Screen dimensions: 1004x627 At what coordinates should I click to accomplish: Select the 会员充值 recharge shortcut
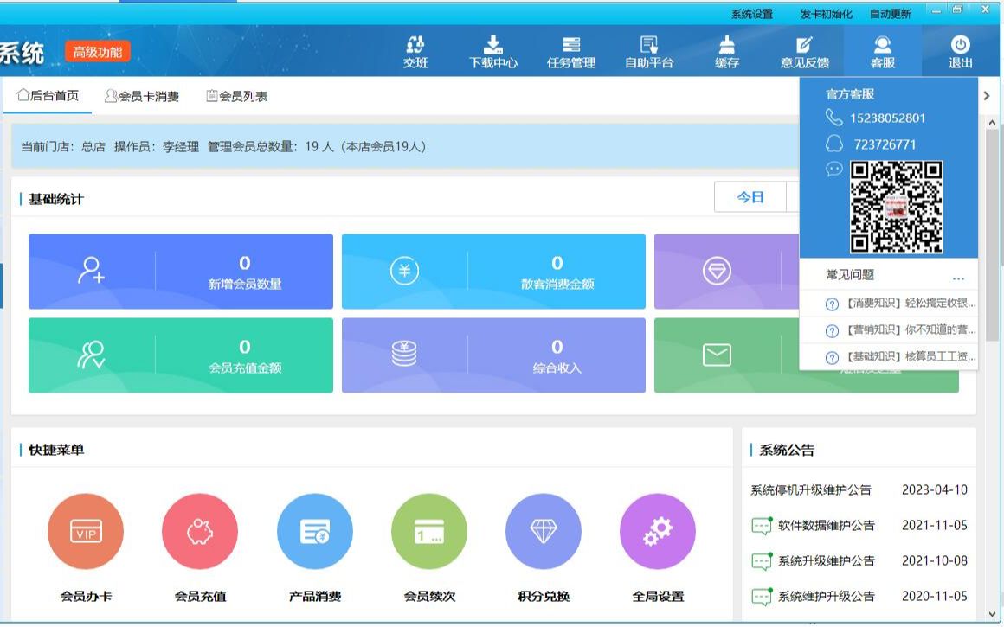pyautogui.click(x=199, y=532)
